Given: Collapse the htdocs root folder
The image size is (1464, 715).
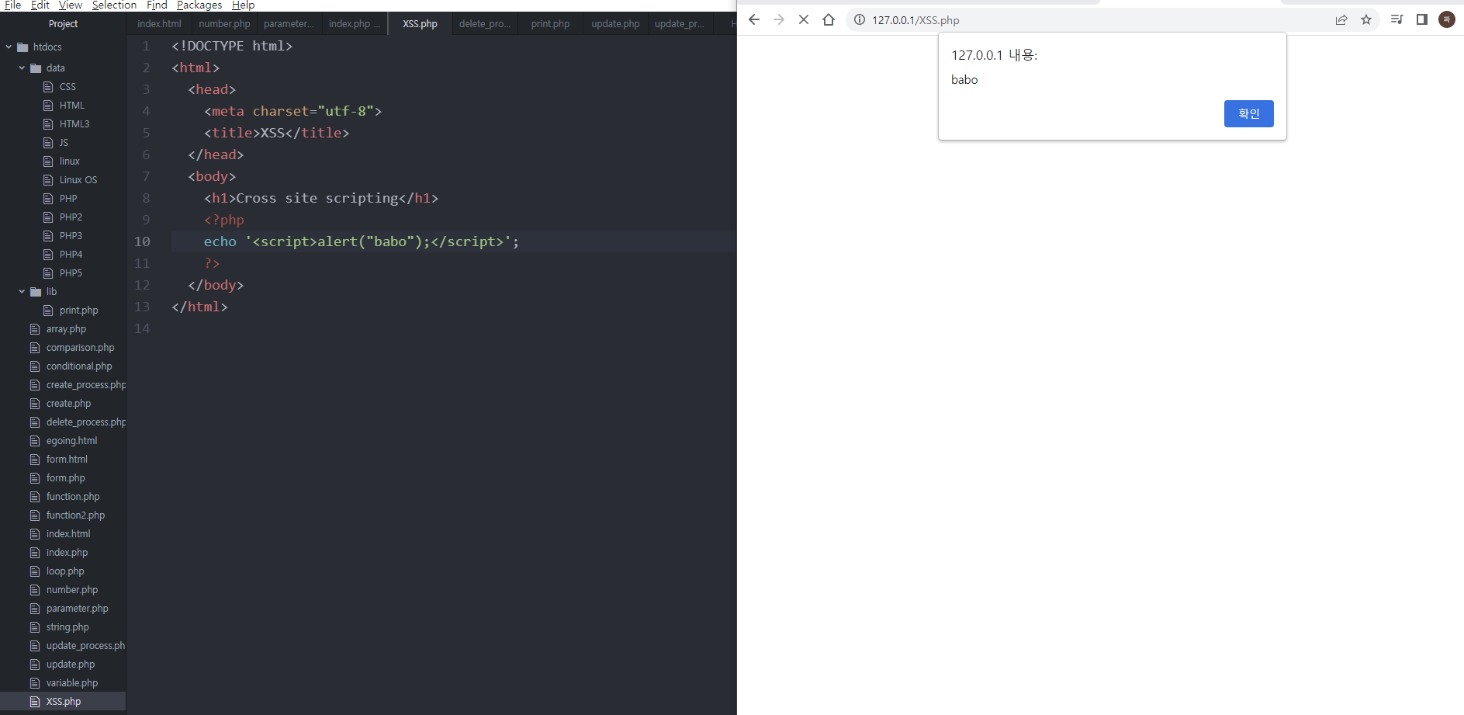Looking at the screenshot, I should pyautogui.click(x=9, y=47).
